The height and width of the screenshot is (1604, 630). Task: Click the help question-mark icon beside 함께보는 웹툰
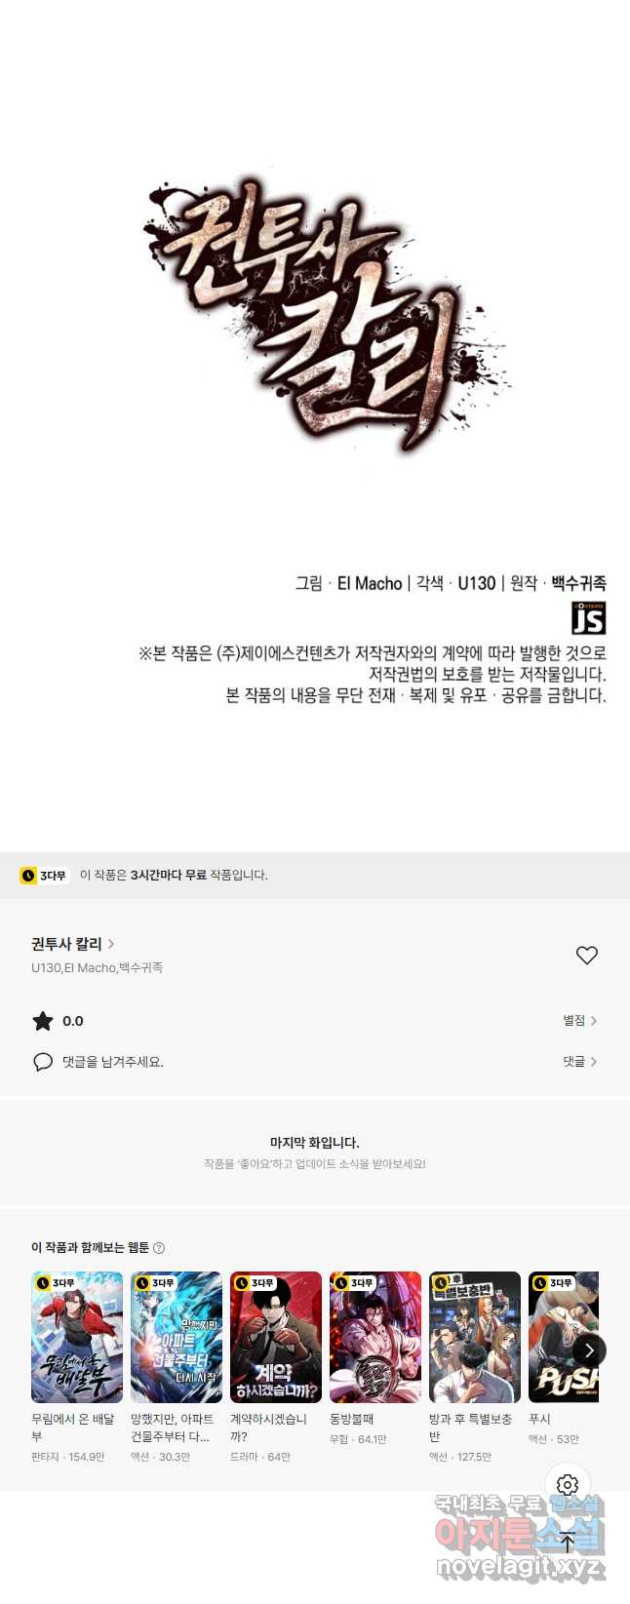(x=159, y=1248)
